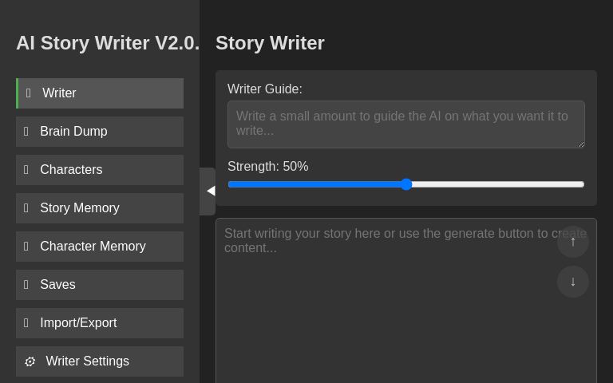
Task: Select the Brain Dump menu entry
Action: pos(100,132)
